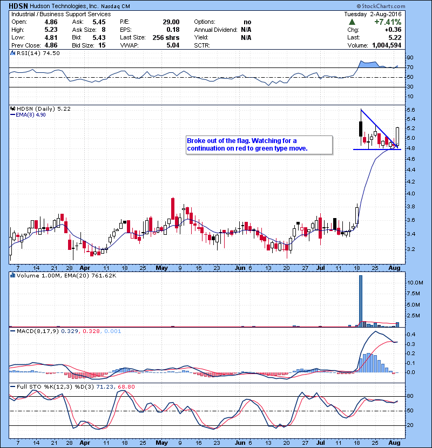Click the date Tuesday 2-Aug-2016

(373, 14)
